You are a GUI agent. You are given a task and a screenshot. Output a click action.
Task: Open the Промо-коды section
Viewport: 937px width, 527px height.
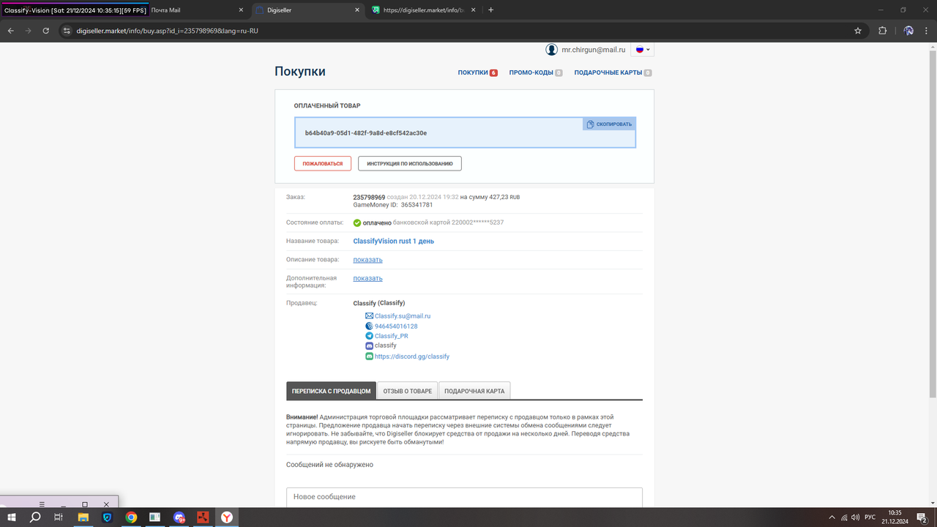[x=536, y=72]
